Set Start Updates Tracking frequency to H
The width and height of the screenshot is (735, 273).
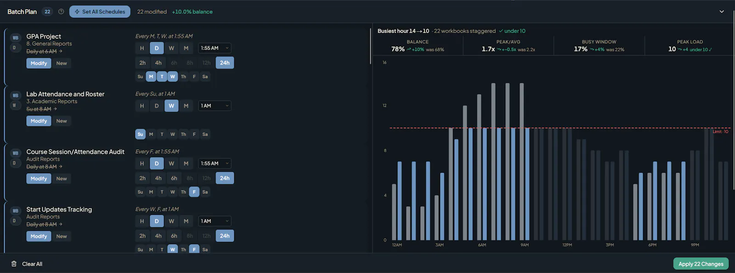coord(142,221)
